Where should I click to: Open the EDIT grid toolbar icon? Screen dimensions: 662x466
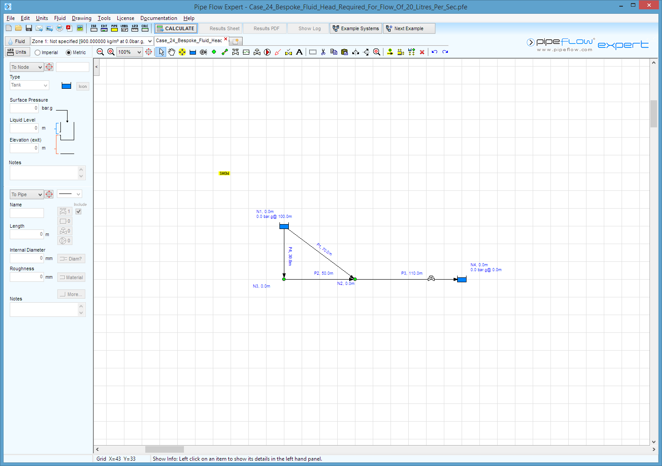coord(104,28)
